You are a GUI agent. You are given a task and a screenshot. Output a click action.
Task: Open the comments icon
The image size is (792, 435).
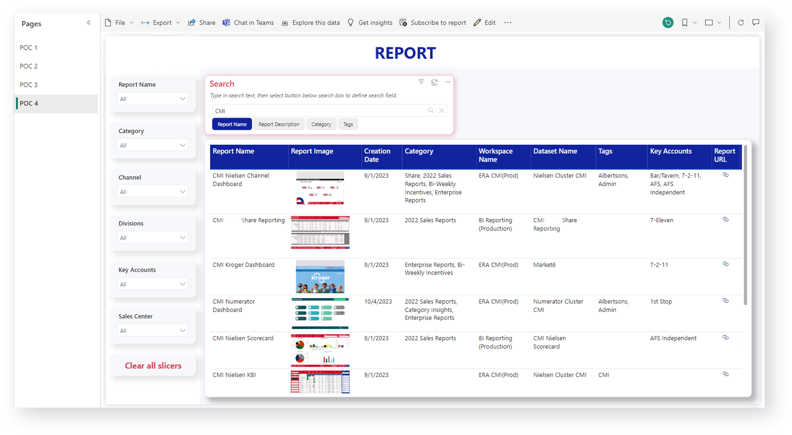point(756,23)
